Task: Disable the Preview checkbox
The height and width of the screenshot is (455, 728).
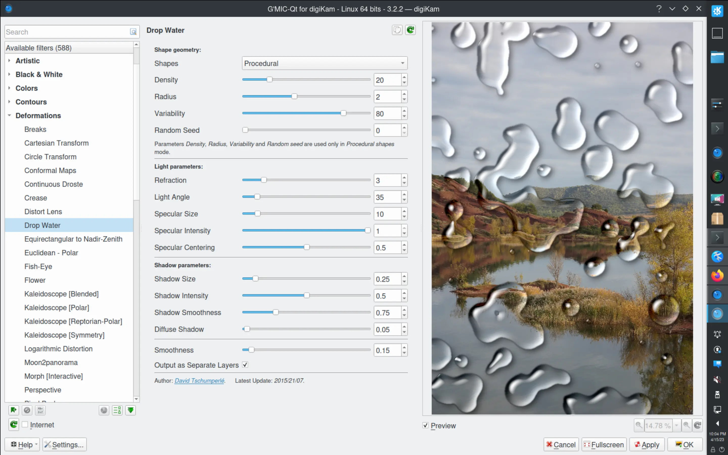Action: 426,425
